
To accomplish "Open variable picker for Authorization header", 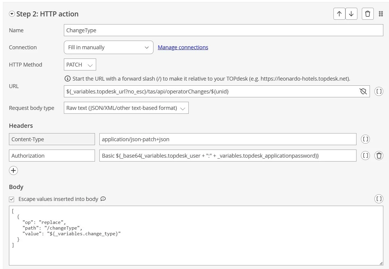I will tap(365, 156).
